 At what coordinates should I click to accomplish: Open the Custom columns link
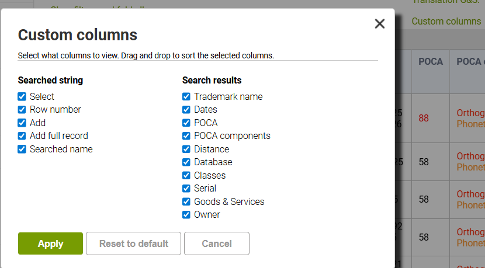tap(446, 22)
